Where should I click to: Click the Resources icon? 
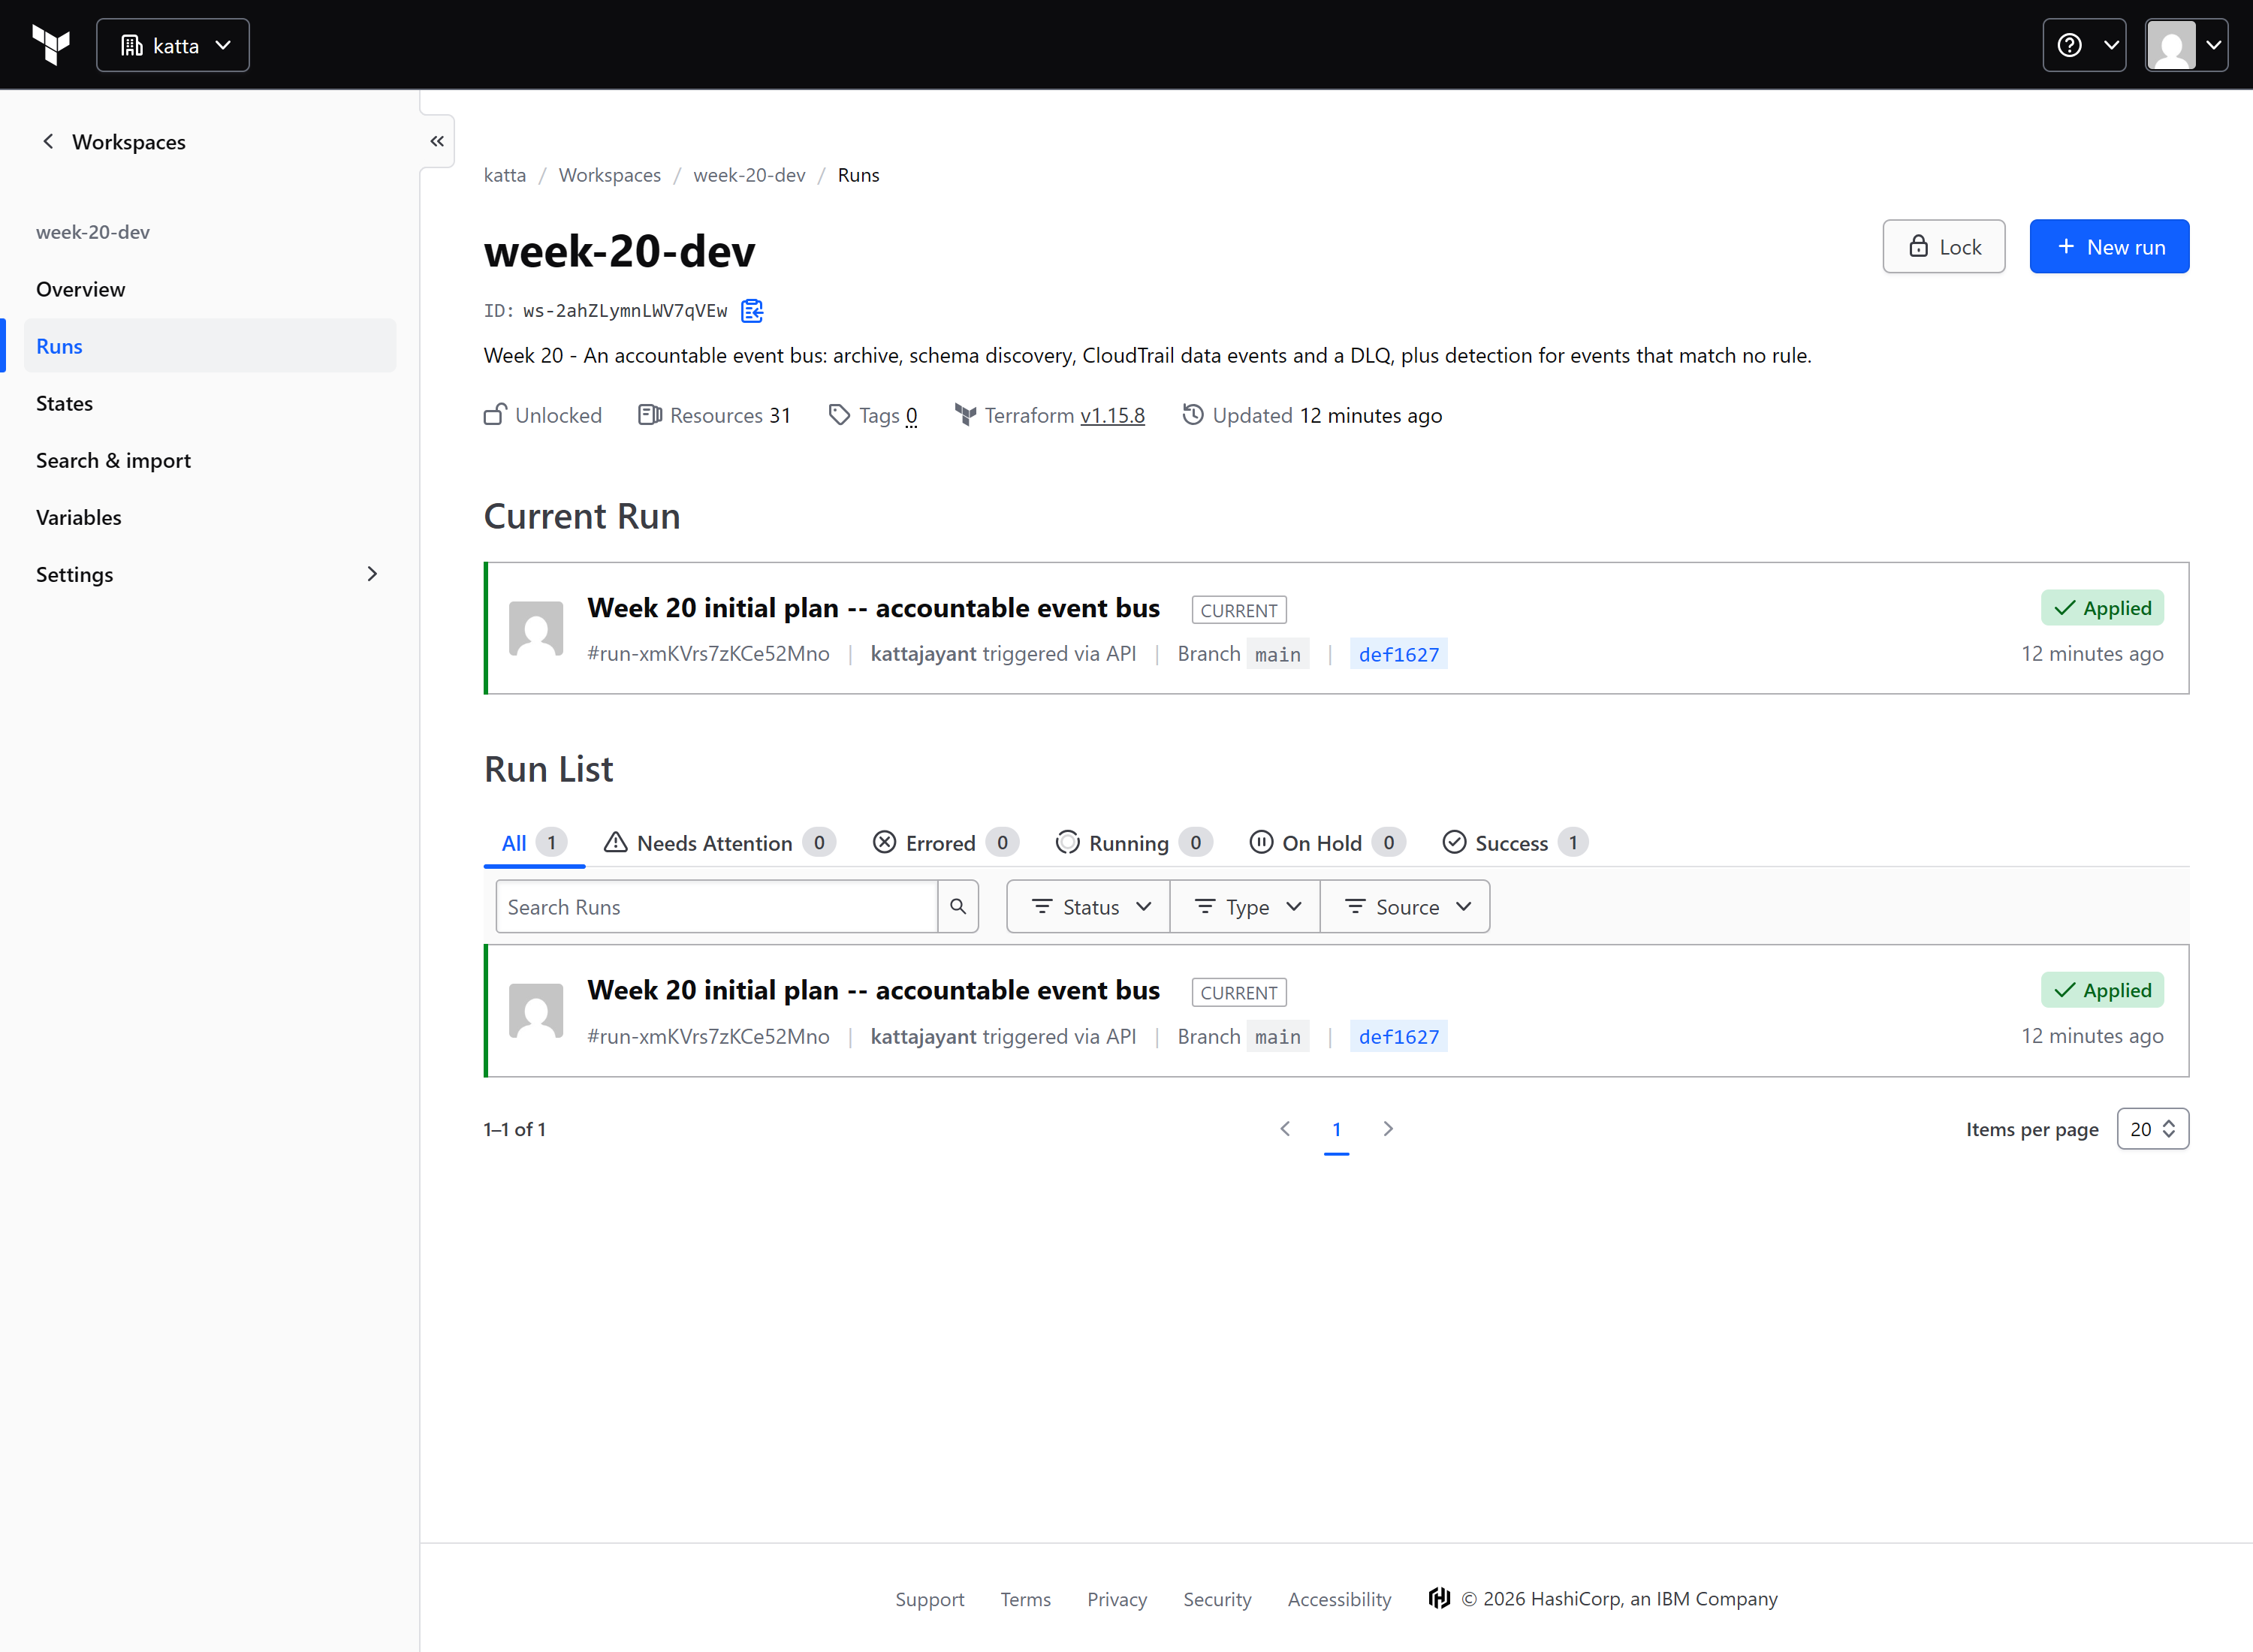(x=650, y=414)
